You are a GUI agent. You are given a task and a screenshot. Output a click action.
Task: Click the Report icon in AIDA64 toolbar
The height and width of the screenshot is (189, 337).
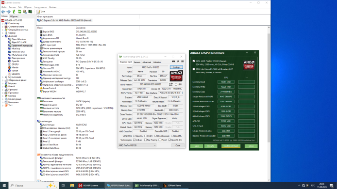38,12
